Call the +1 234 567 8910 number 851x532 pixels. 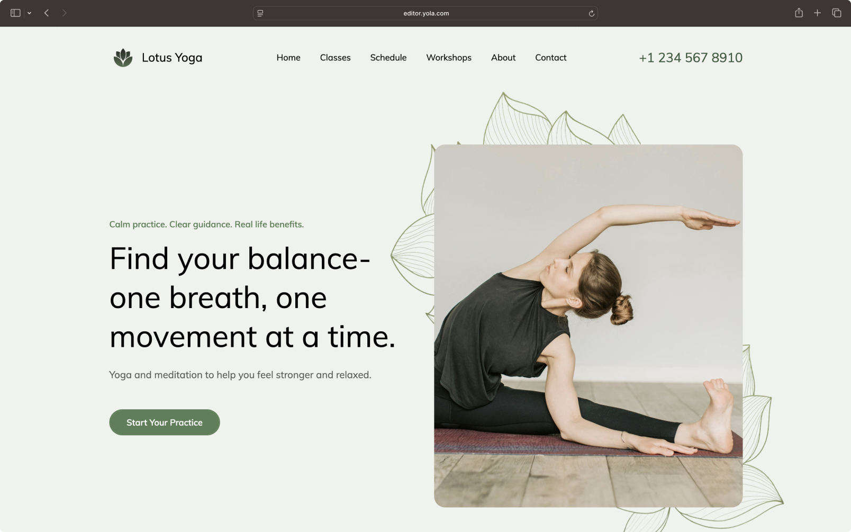point(691,58)
